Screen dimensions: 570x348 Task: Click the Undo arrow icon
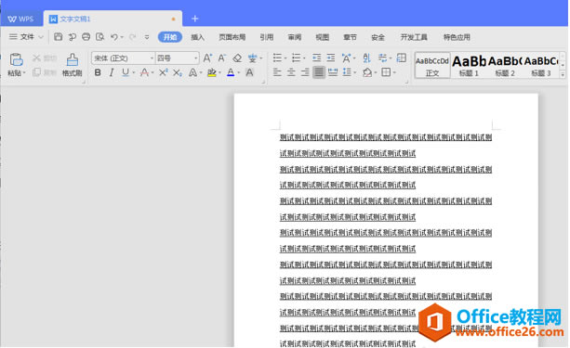pos(114,37)
